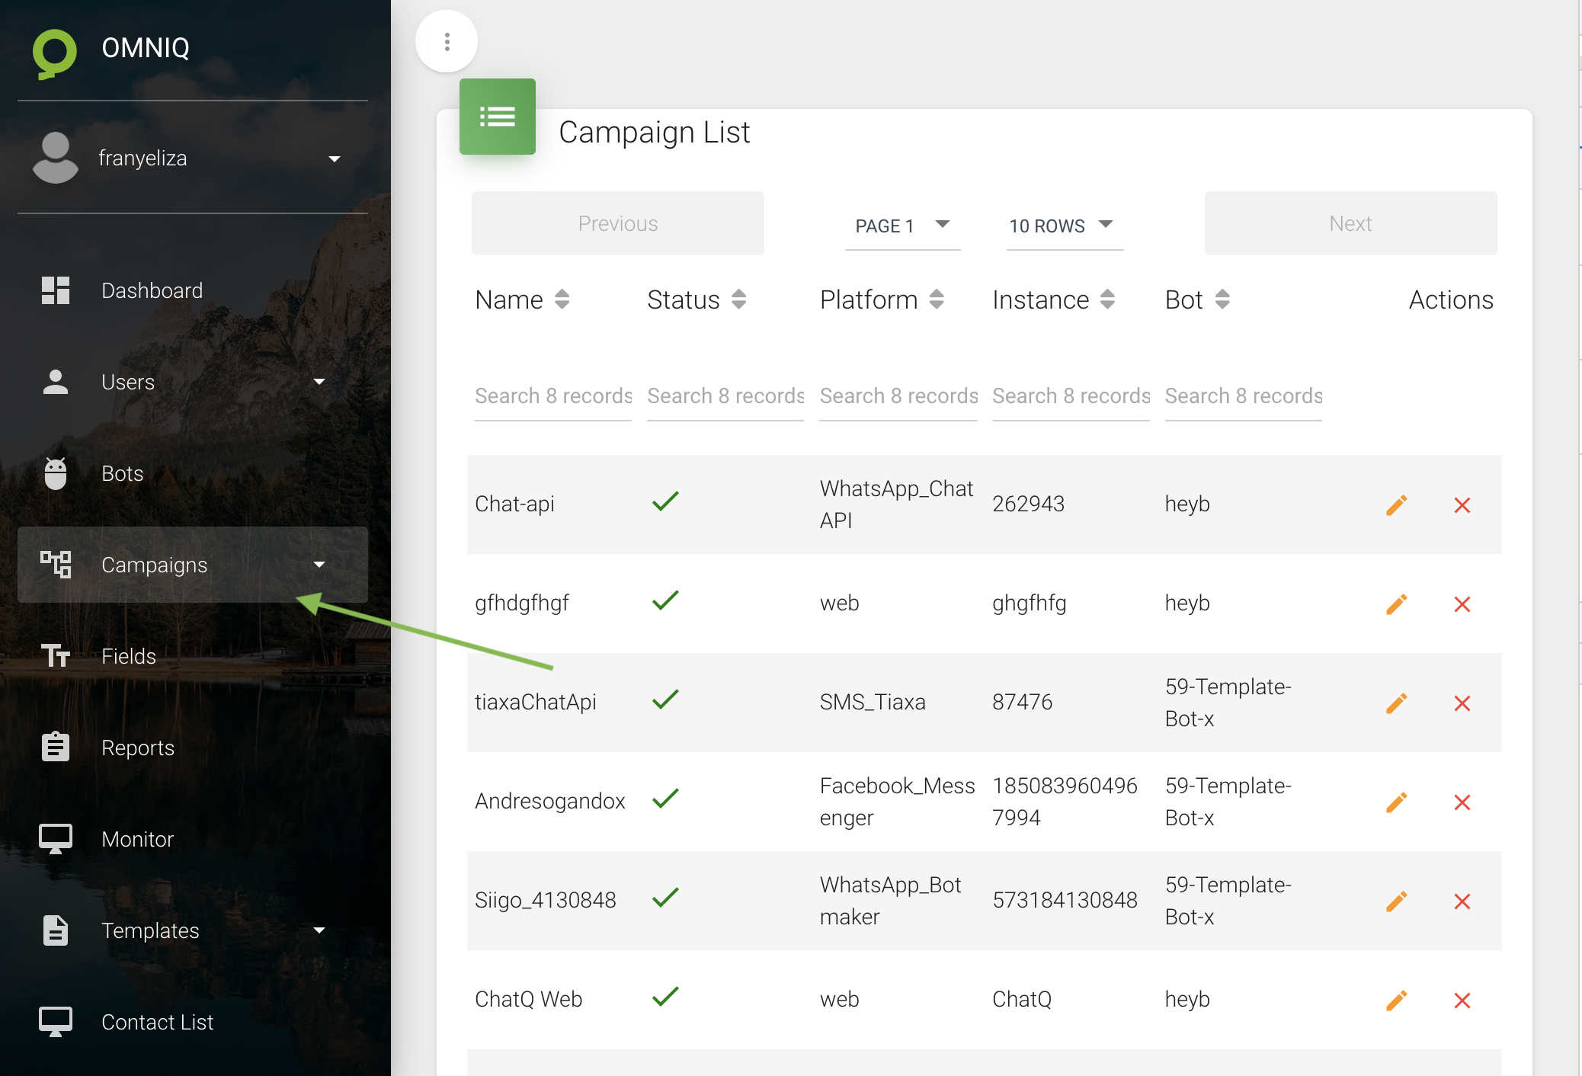Delete the Andresogandox campaign

point(1462,802)
